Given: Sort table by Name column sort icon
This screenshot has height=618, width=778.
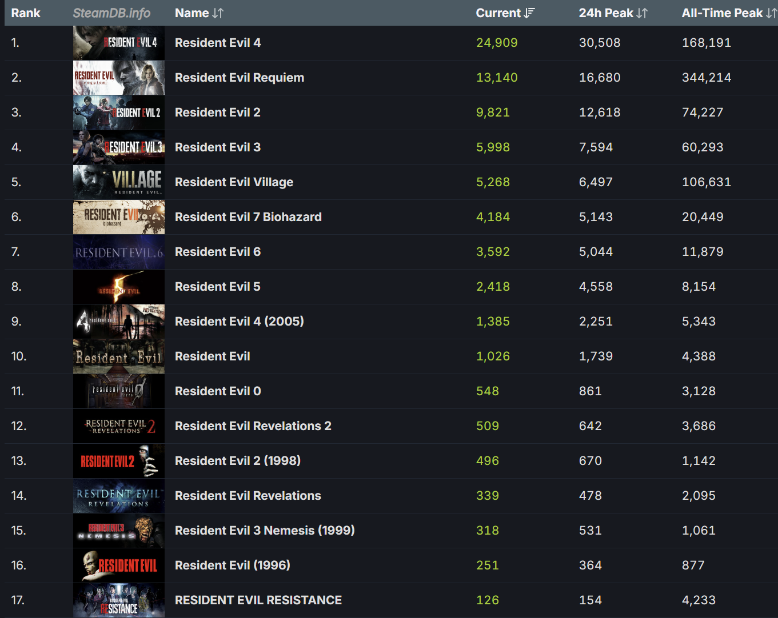Looking at the screenshot, I should click(x=218, y=13).
